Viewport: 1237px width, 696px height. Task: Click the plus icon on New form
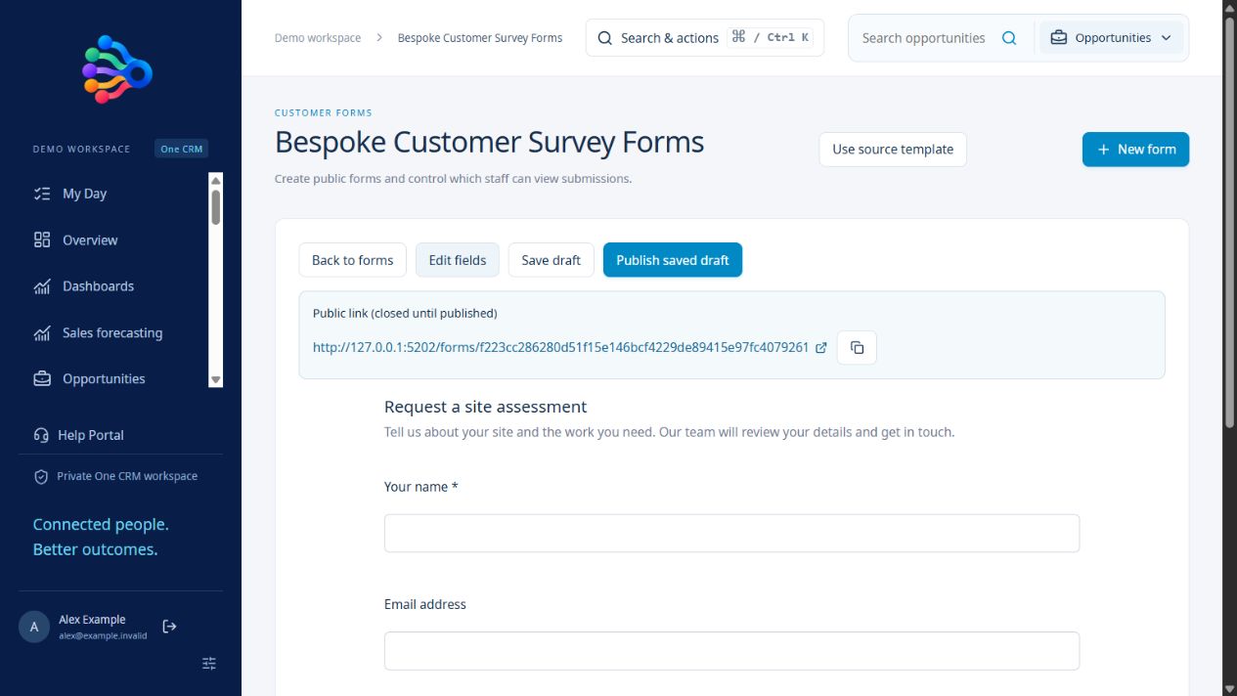point(1103,150)
